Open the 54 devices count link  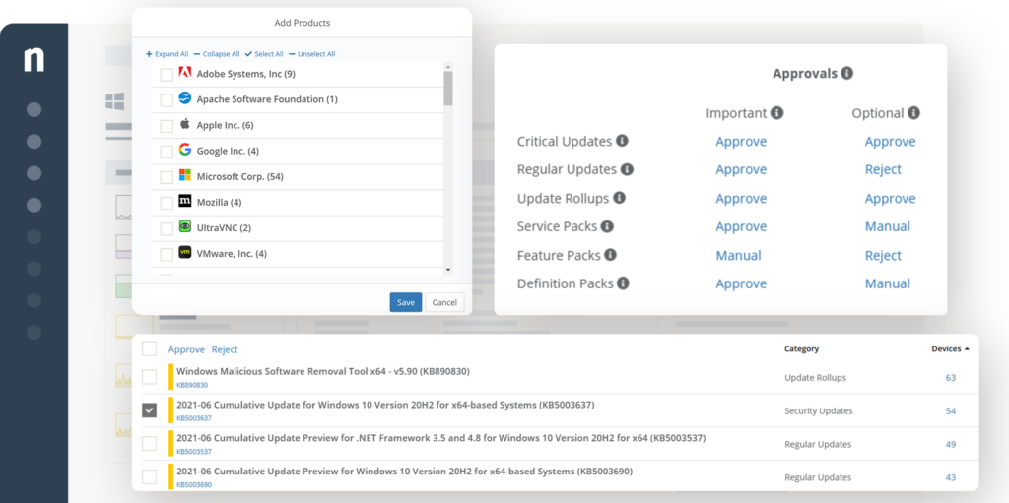coord(951,411)
